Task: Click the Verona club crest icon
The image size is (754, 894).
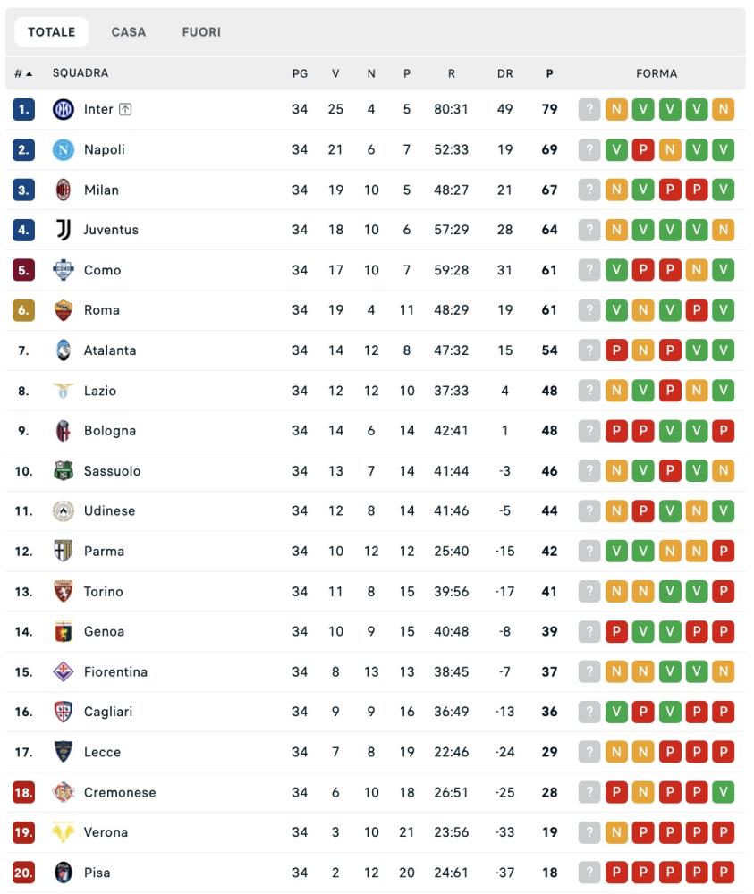Action: click(63, 832)
